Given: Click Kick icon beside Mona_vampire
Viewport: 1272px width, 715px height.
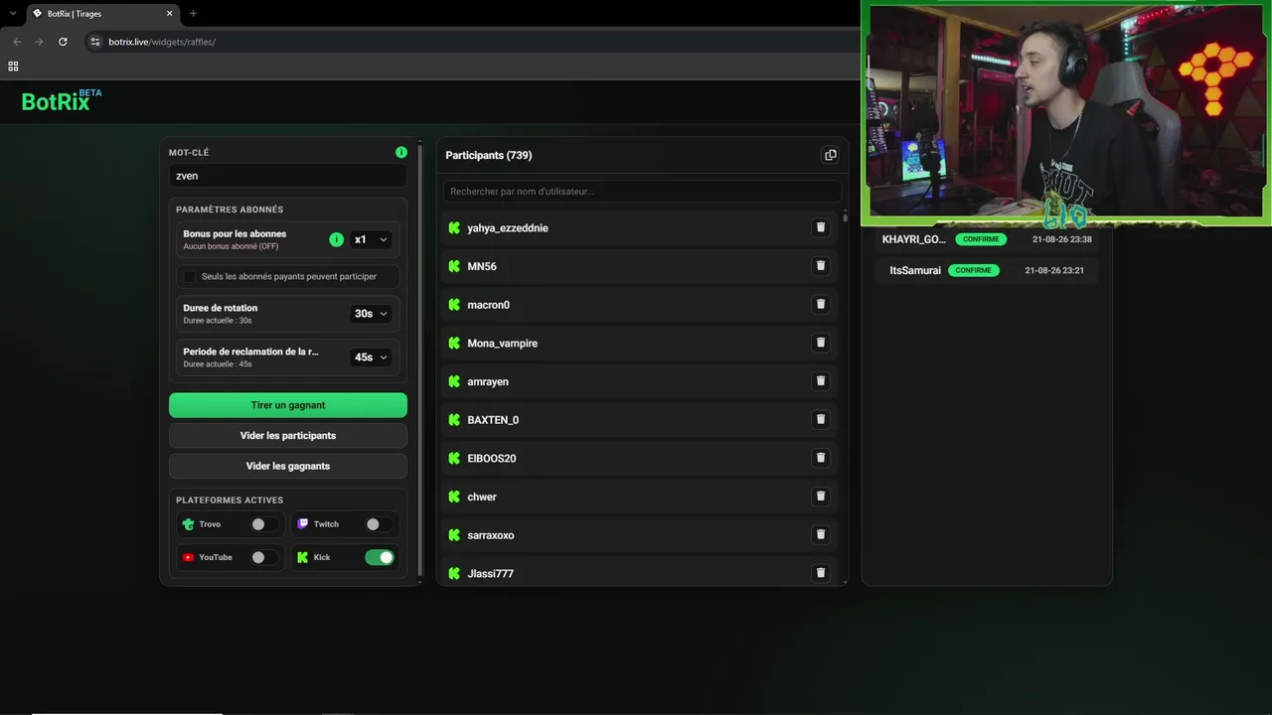Looking at the screenshot, I should 454,343.
